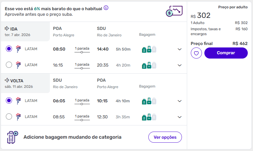The width and height of the screenshot is (253, 151).
Task: Select the 16:15 outbound LATAM flight
Action: pyautogui.click(x=9, y=65)
